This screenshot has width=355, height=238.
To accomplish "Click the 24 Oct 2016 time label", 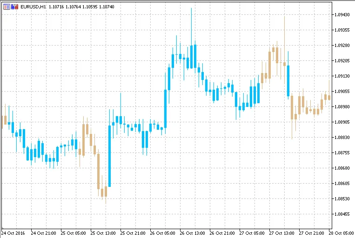I will pos(12,232).
